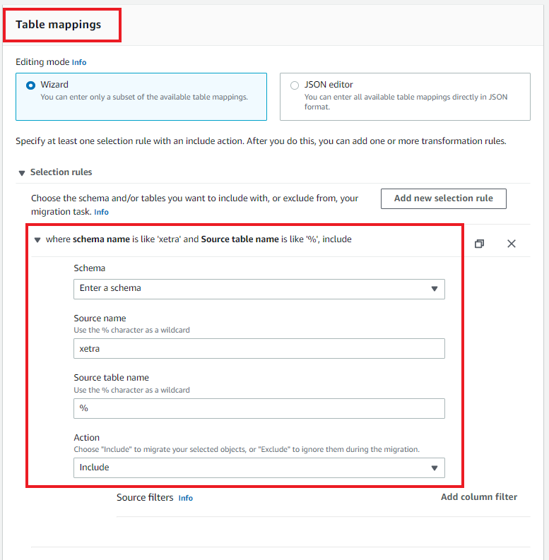
Task: Click the Source name field containing xetra
Action: coord(259,349)
